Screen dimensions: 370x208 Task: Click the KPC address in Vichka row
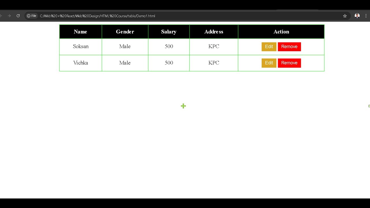click(x=214, y=63)
